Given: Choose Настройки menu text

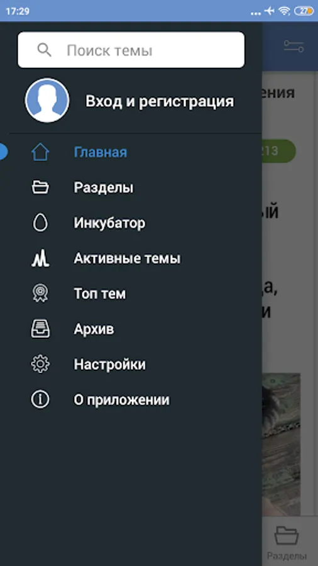Looking at the screenshot, I should (x=109, y=364).
